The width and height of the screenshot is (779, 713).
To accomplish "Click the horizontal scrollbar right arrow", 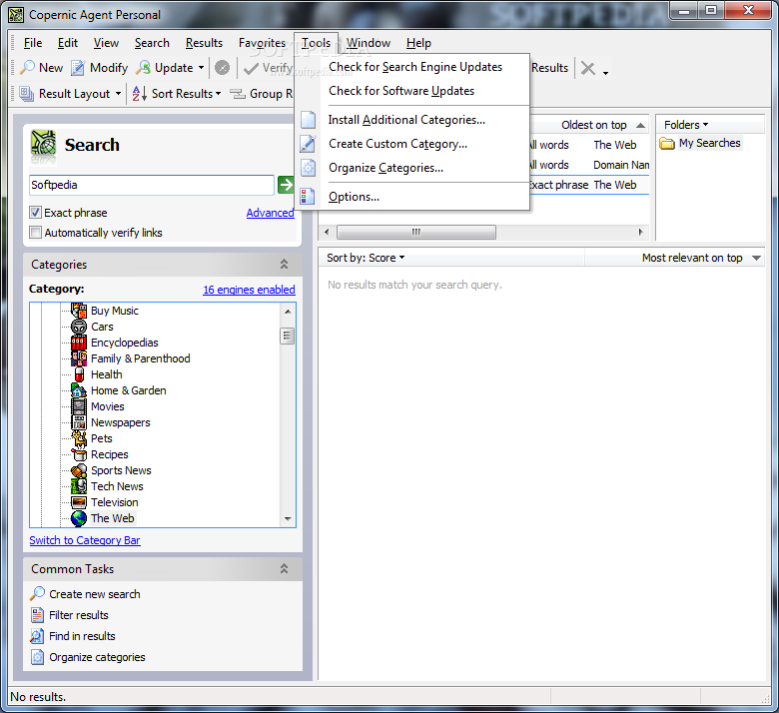I will 641,232.
